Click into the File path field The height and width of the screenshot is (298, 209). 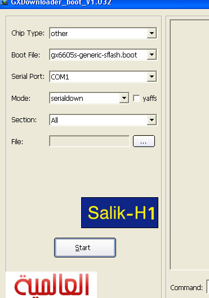pyautogui.click(x=90, y=141)
